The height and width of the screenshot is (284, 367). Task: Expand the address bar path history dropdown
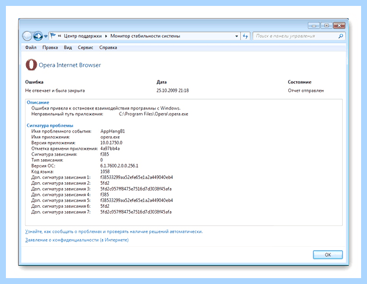[x=237, y=36]
